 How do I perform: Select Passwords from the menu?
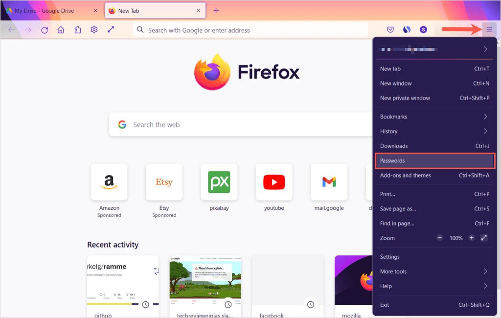coord(434,160)
